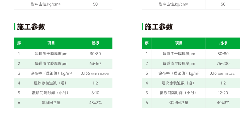The image size is (247, 121).
Task: Select the 0.16 coverage rate value
Action: [x=213, y=73]
